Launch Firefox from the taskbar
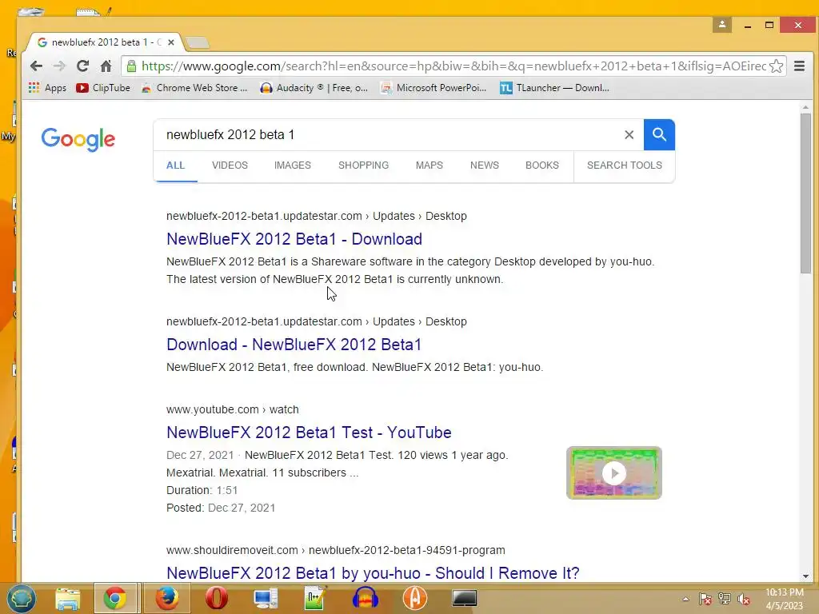This screenshot has width=819, height=614. click(x=167, y=598)
